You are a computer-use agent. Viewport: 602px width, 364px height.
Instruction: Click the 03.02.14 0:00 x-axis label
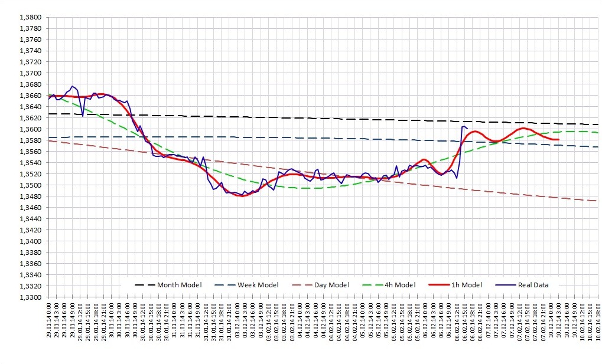click(237, 320)
